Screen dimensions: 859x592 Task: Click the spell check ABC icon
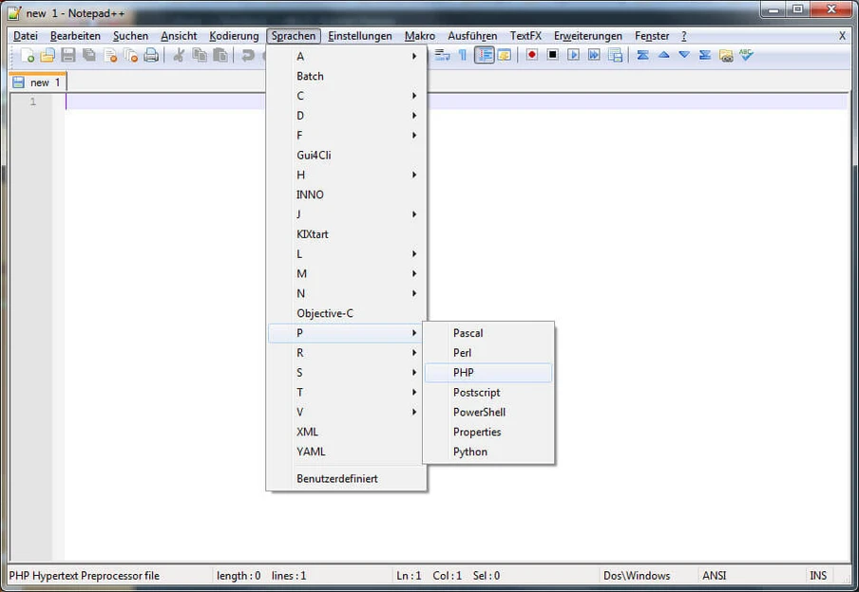[x=747, y=55]
